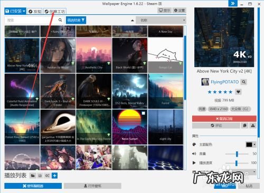The image size is (264, 193).
Task: Add wallpaper to playlist plus icon
Action: pos(54,176)
